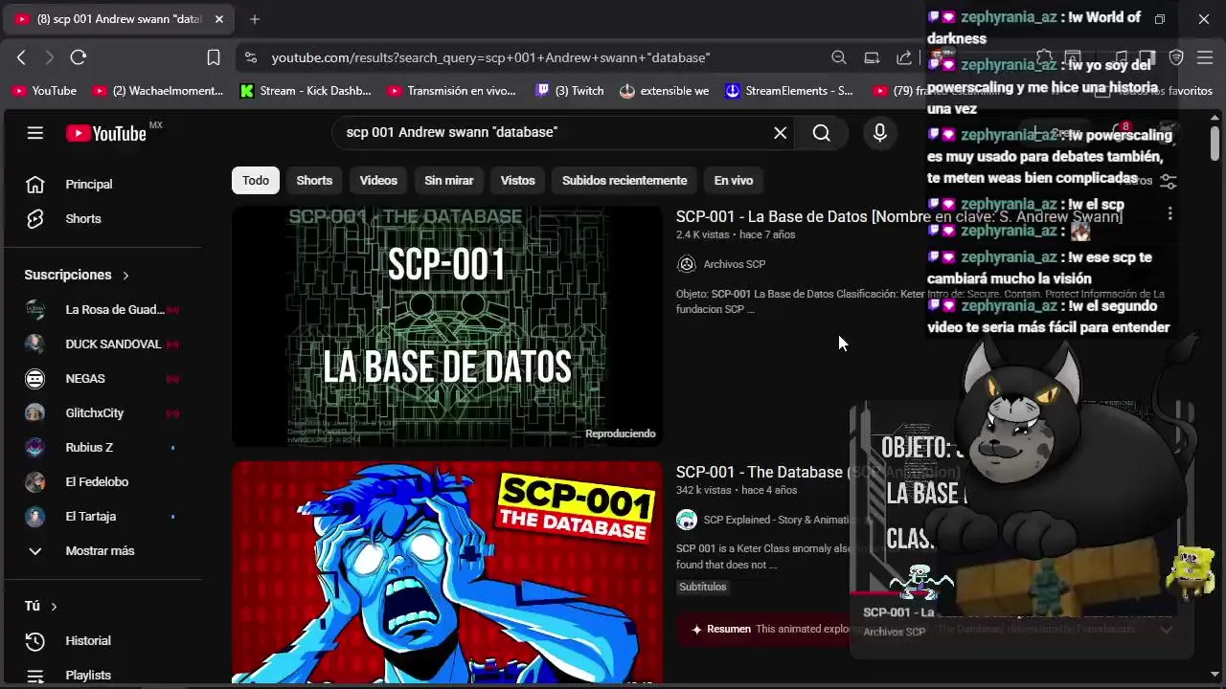Open the Stream - Kick Dashboard bookmark
Screen dimensions: 1226x689
coord(306,91)
